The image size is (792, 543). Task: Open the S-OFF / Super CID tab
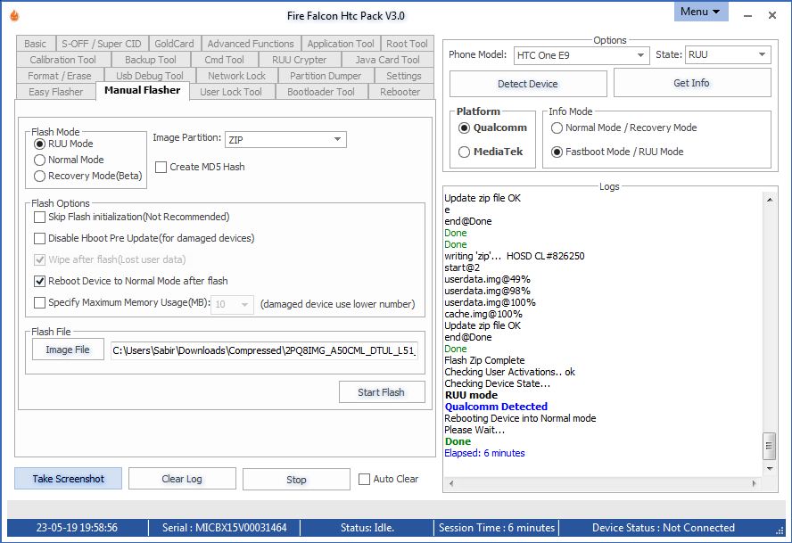point(102,44)
